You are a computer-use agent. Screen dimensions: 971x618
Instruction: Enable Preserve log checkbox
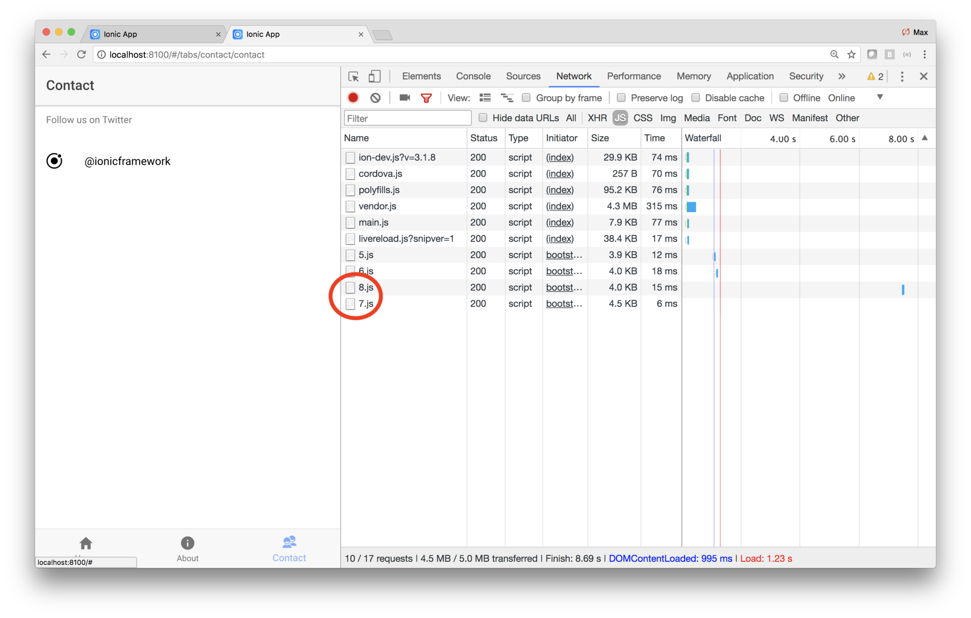(x=621, y=98)
